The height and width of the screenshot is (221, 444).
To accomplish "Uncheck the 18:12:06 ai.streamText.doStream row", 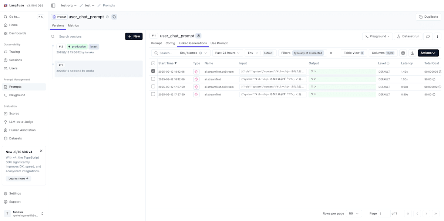I will tap(153, 71).
